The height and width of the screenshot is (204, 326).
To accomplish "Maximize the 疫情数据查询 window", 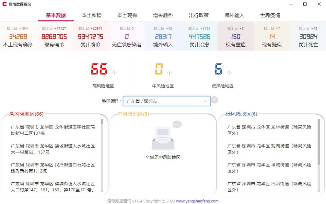I will [x=305, y=4].
